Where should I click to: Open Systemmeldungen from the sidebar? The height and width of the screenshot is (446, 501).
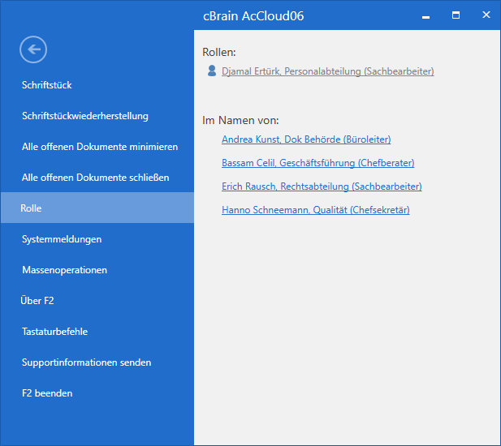[x=62, y=239]
